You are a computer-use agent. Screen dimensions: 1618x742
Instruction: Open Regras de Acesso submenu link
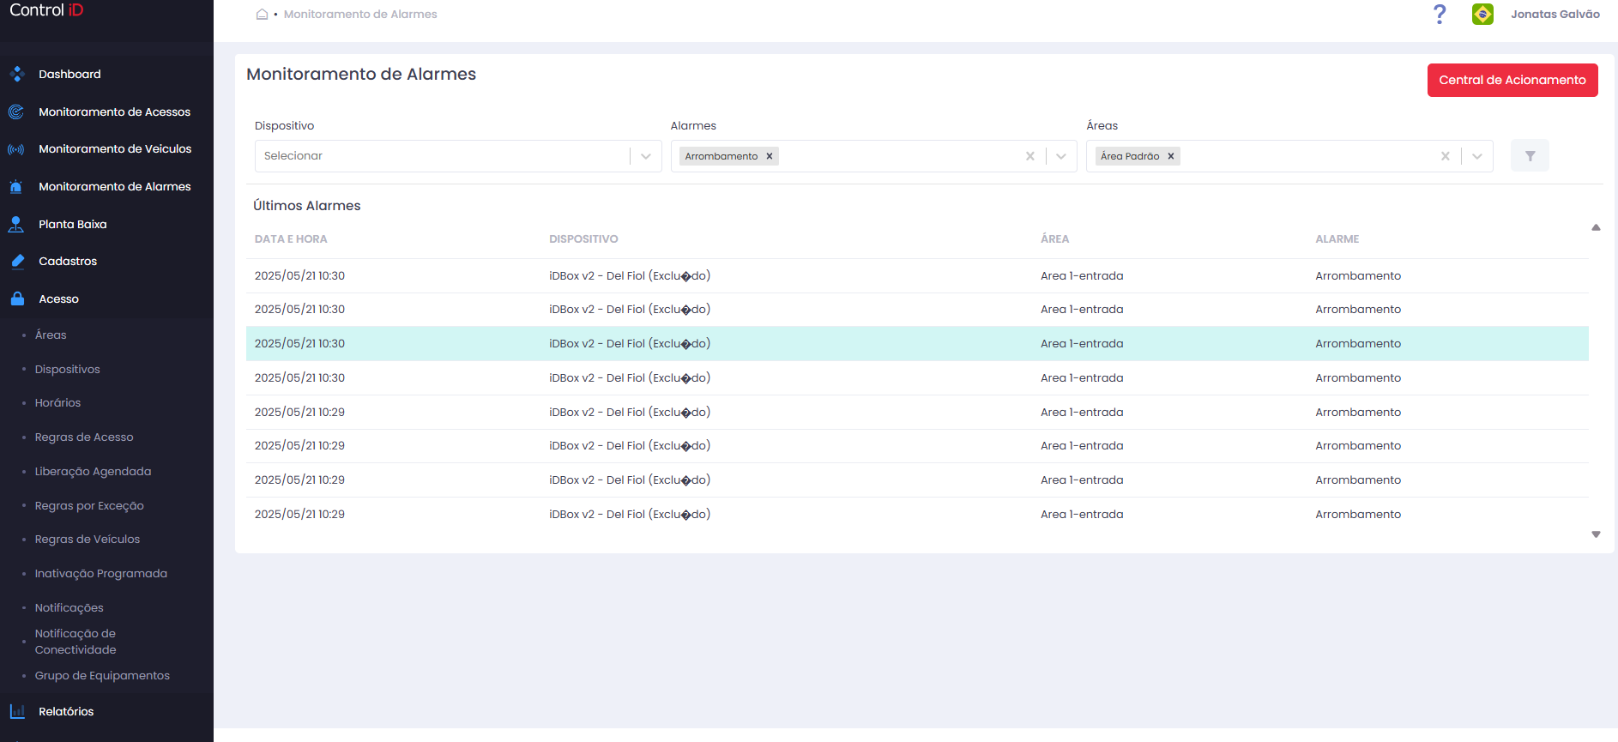click(x=84, y=437)
